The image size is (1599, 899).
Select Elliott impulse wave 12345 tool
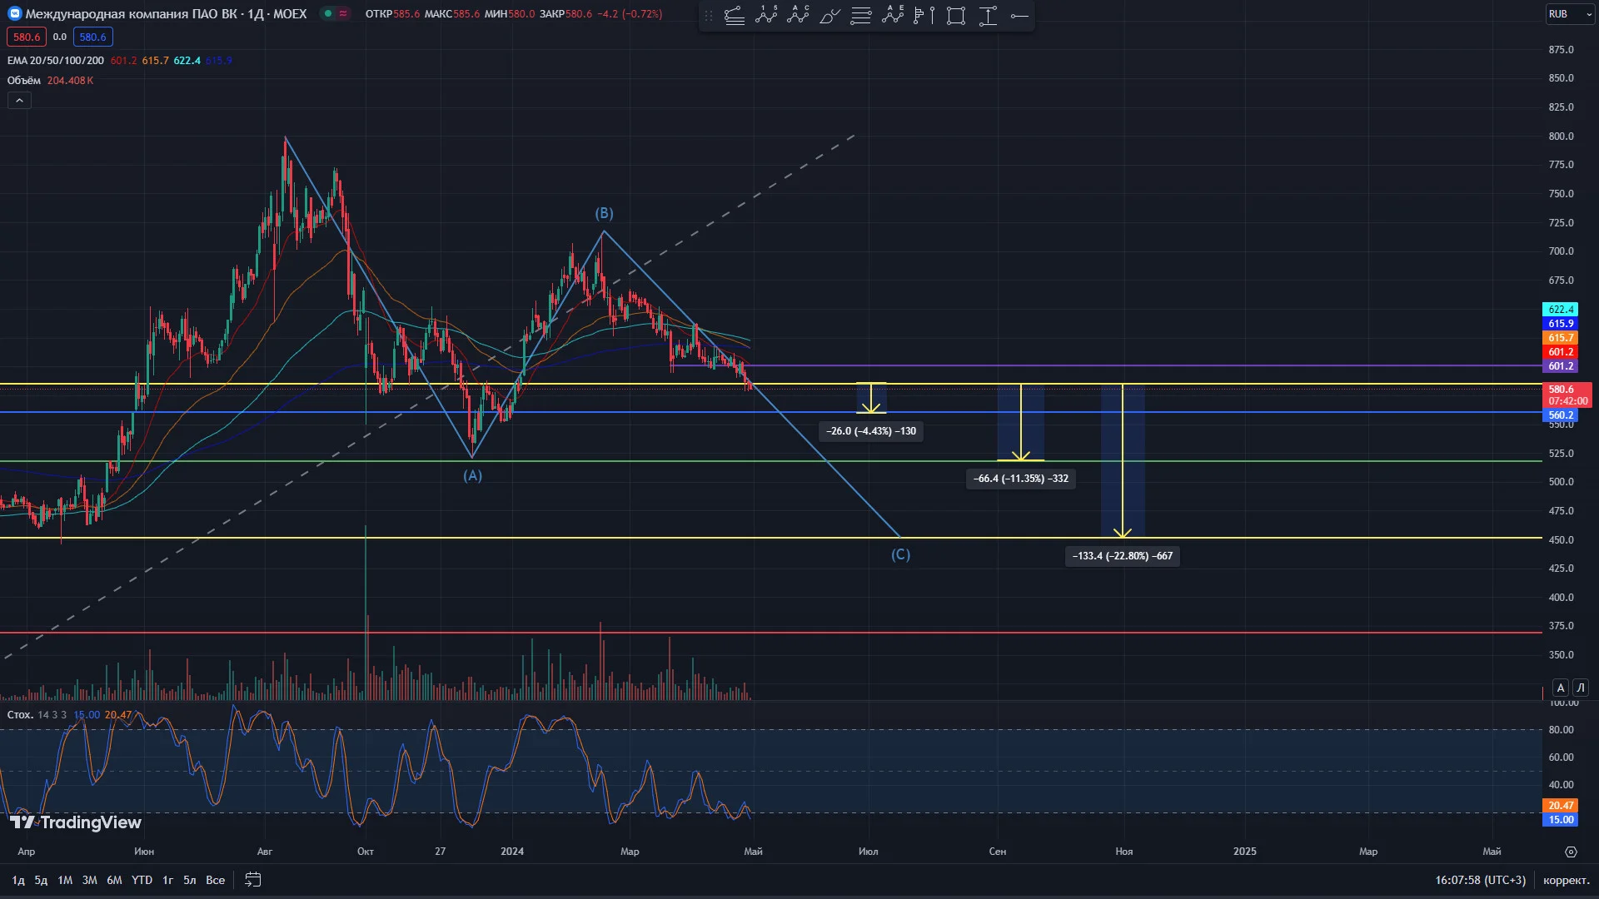click(x=766, y=16)
